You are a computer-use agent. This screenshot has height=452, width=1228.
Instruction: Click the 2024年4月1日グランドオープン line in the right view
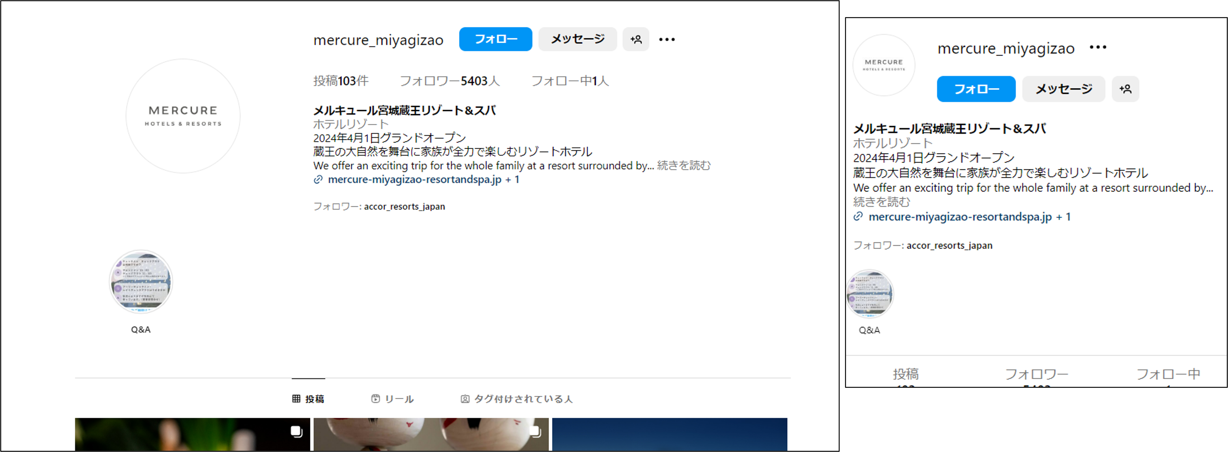pos(933,158)
